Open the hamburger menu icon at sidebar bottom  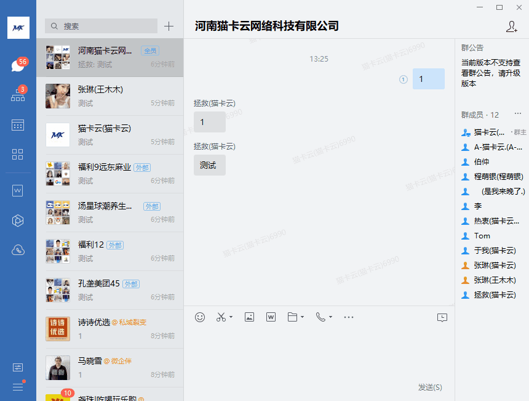pyautogui.click(x=18, y=386)
